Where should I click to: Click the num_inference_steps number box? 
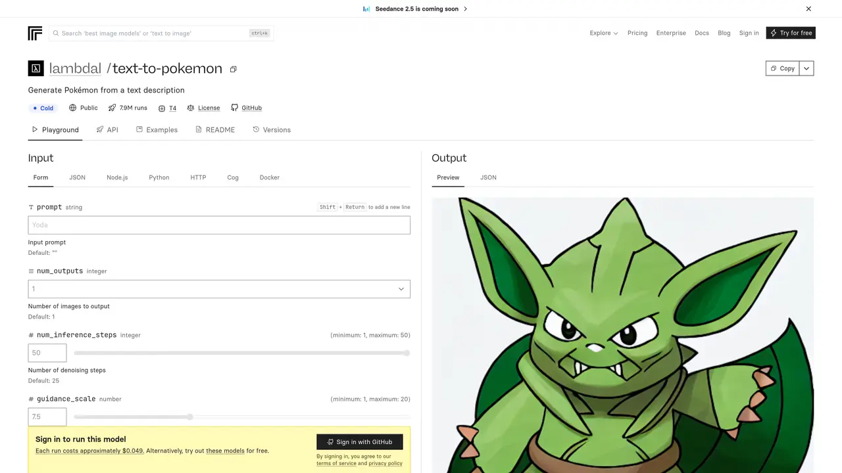coord(47,353)
